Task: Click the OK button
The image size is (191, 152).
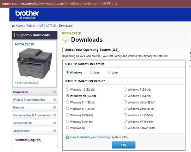Action: point(124,145)
